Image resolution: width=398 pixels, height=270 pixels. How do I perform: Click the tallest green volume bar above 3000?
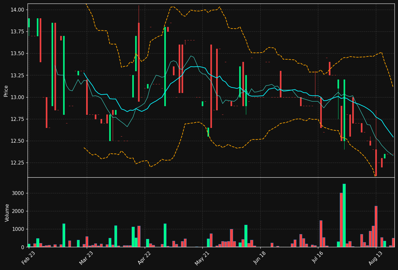click(344, 215)
